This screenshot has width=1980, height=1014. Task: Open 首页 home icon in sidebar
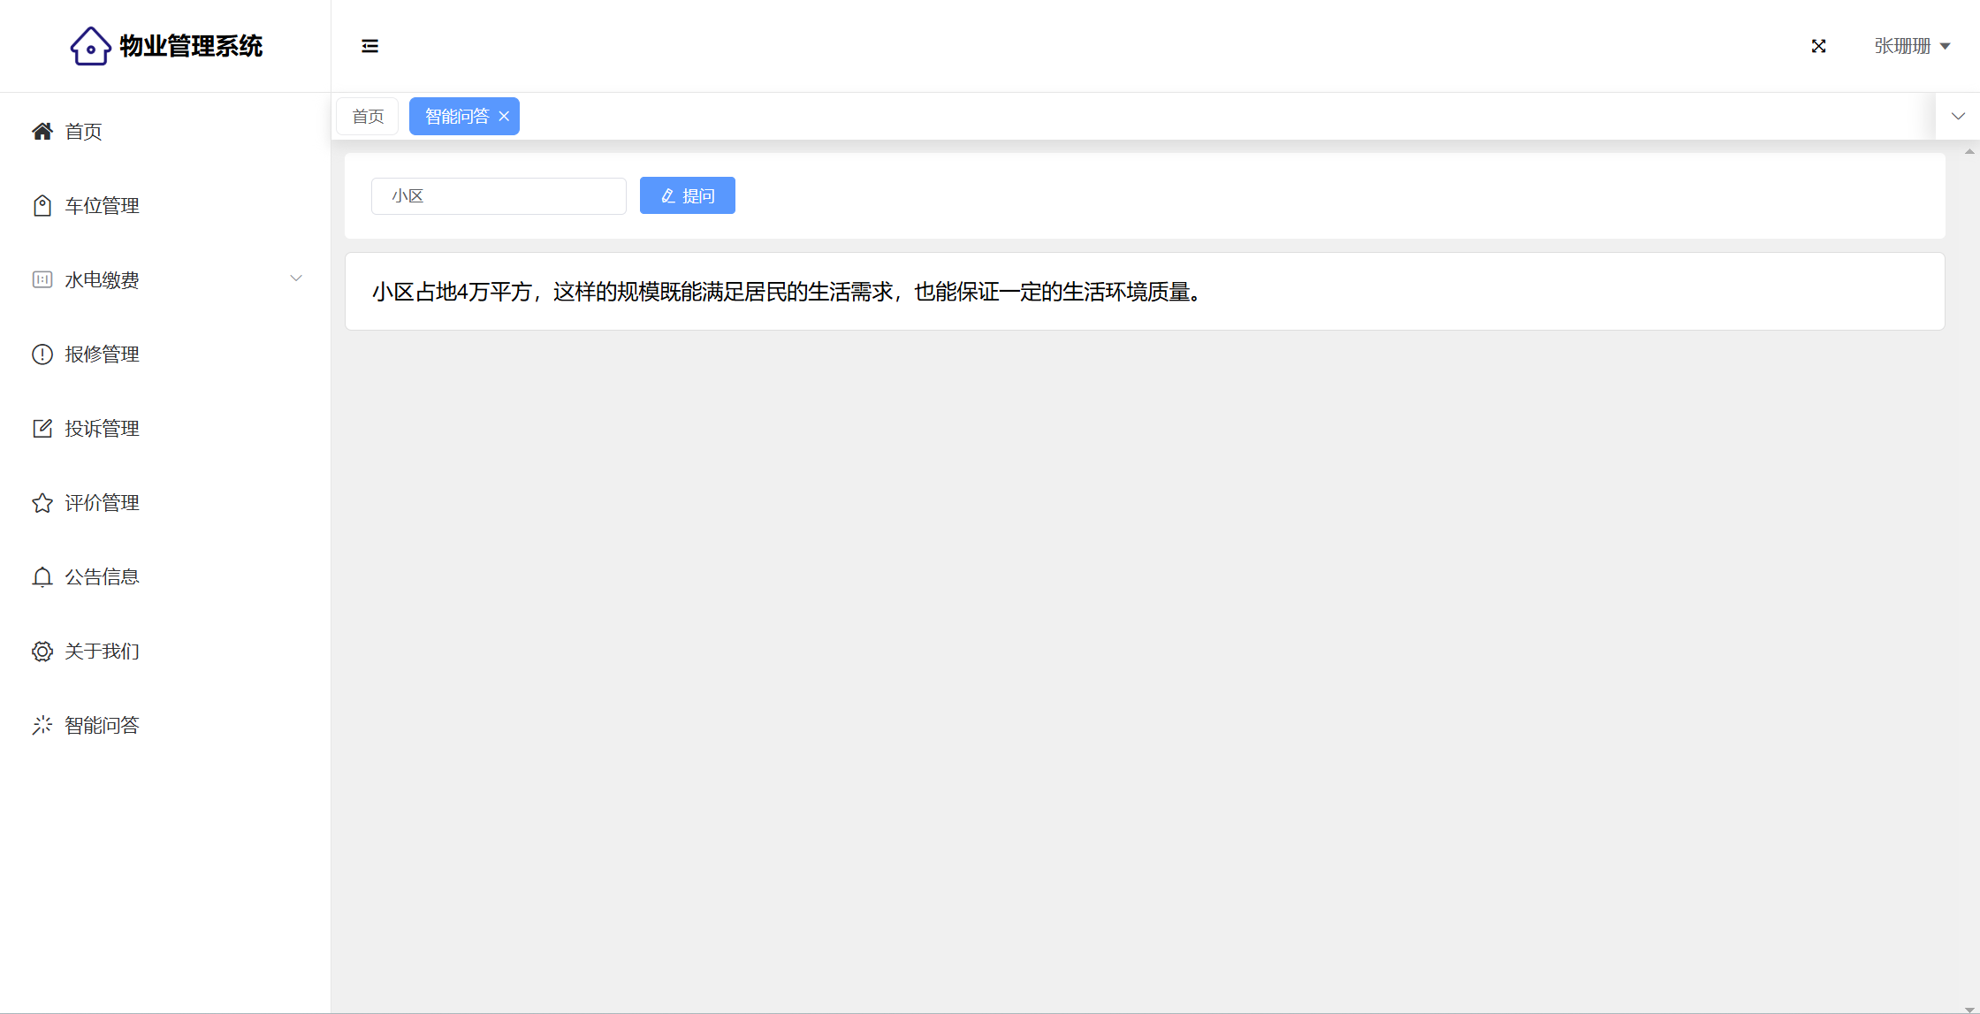pyautogui.click(x=42, y=131)
